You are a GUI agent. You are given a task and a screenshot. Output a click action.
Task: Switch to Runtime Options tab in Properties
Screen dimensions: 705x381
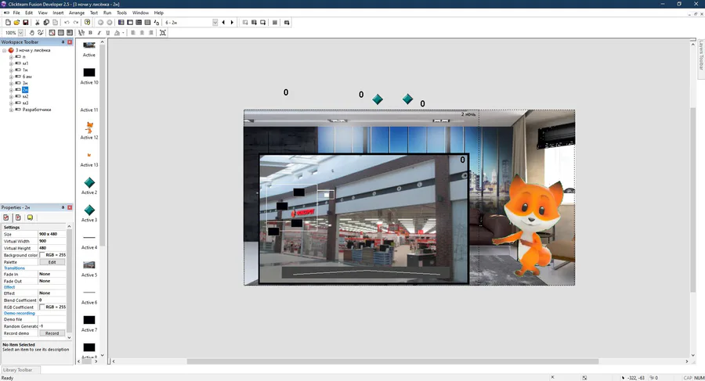pos(18,217)
